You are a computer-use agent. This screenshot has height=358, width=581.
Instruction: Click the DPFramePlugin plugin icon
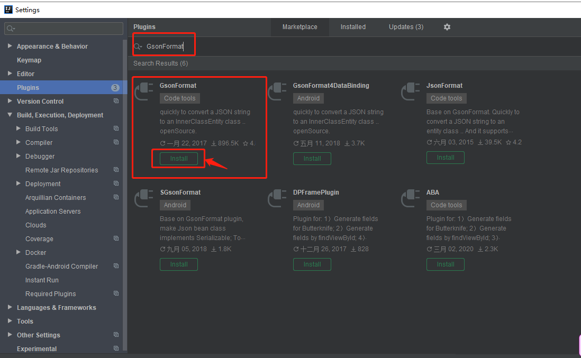point(277,198)
